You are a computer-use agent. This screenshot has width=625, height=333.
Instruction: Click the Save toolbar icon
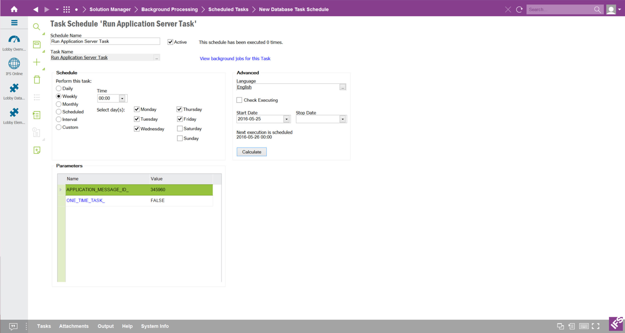click(x=37, y=44)
